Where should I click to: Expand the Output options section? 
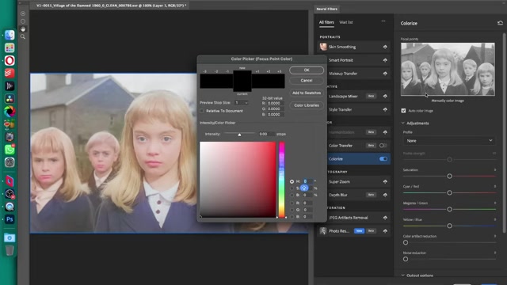(x=403, y=275)
